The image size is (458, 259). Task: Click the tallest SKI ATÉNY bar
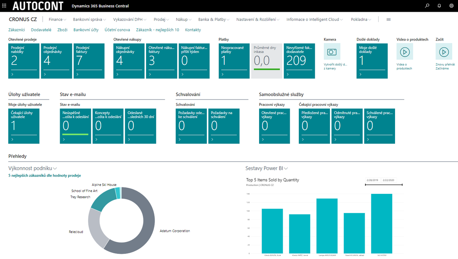[x=381, y=224]
